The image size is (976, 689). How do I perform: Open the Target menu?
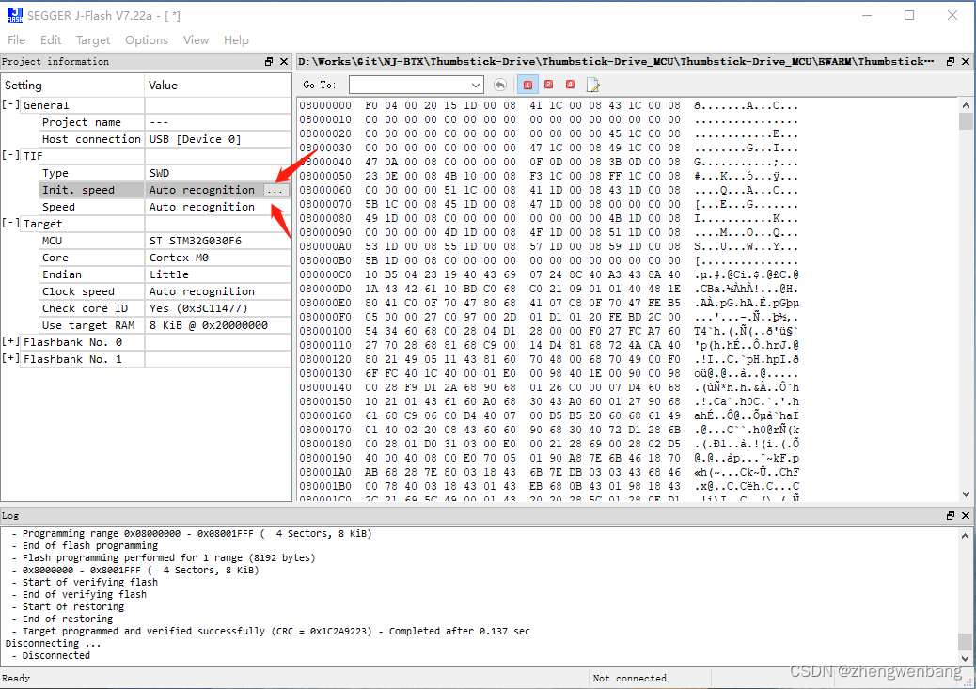(x=92, y=39)
